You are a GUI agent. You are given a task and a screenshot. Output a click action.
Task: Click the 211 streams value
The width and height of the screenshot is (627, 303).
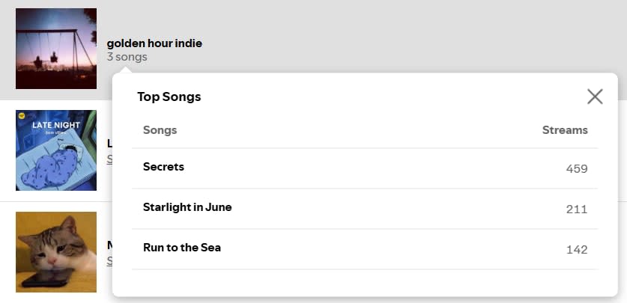tap(577, 209)
